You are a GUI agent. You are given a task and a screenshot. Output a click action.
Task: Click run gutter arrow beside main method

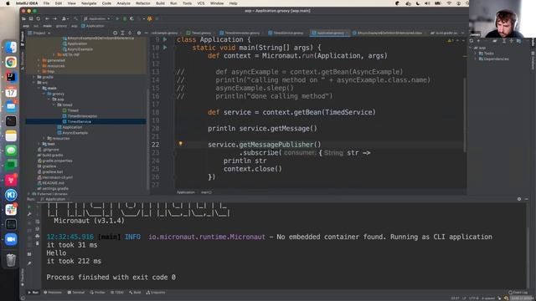[x=165, y=48]
